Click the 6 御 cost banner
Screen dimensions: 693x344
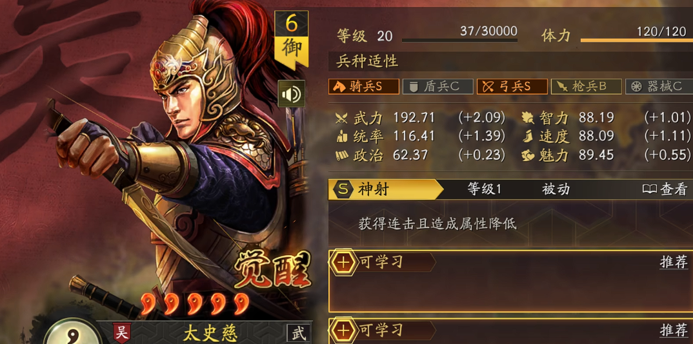(x=291, y=39)
